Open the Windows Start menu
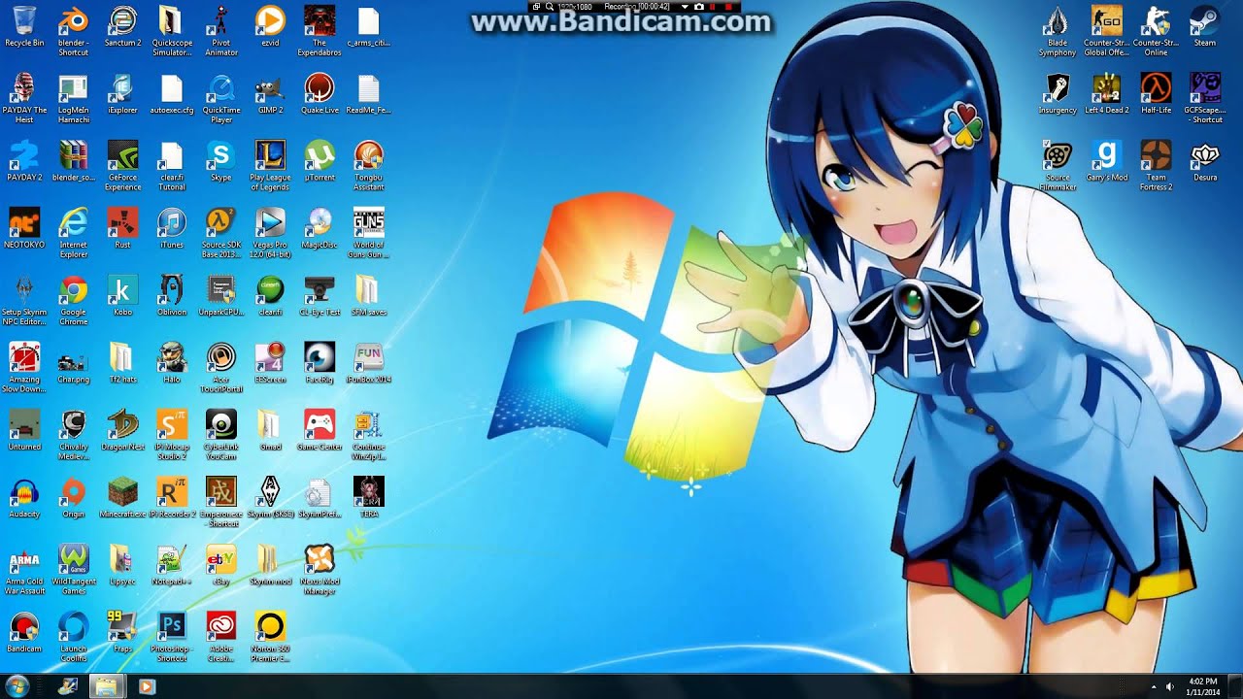 pos(17,686)
